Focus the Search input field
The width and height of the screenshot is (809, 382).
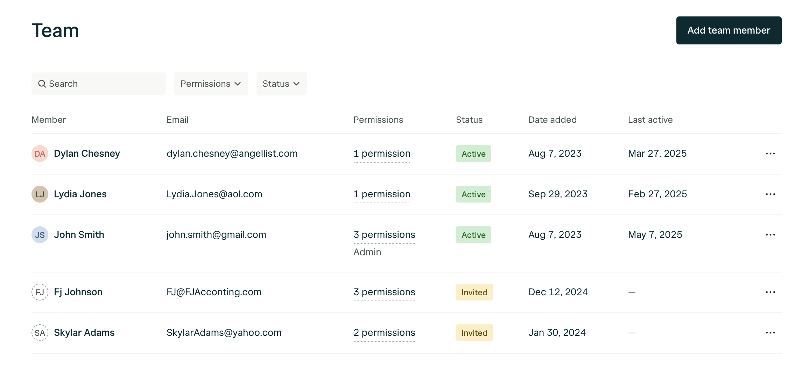click(99, 84)
